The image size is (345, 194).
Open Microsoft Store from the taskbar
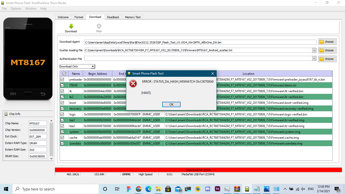pyautogui.click(x=168, y=189)
